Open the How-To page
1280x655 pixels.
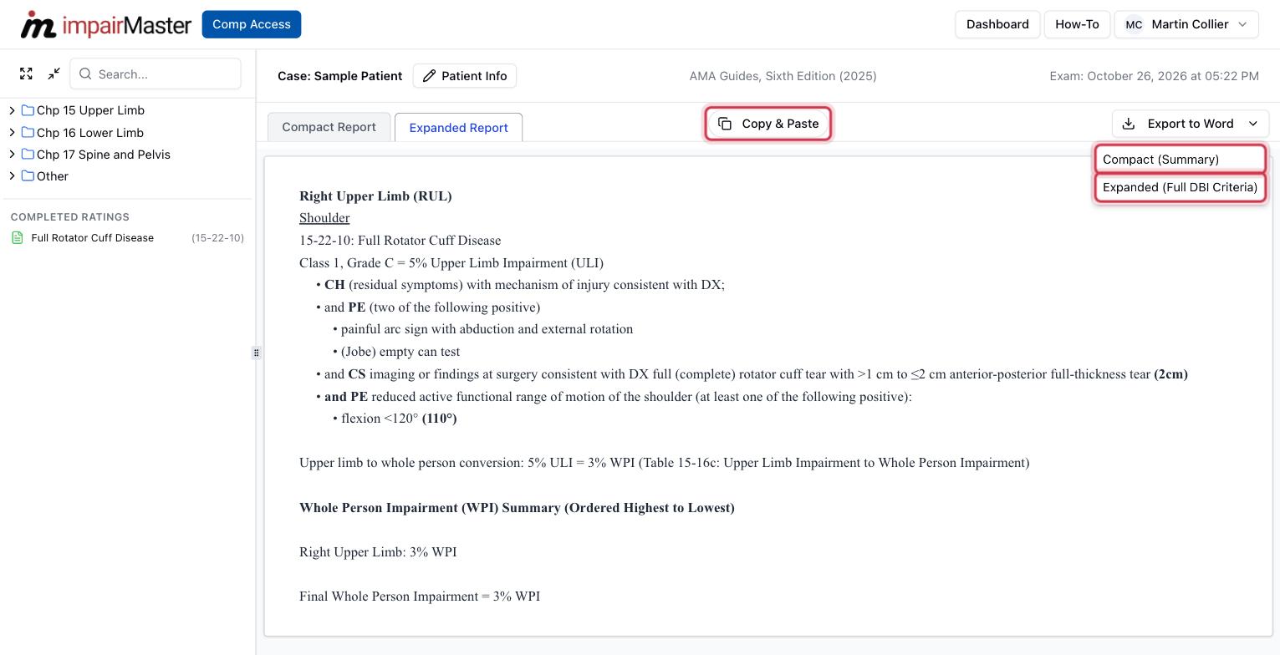tap(1077, 24)
